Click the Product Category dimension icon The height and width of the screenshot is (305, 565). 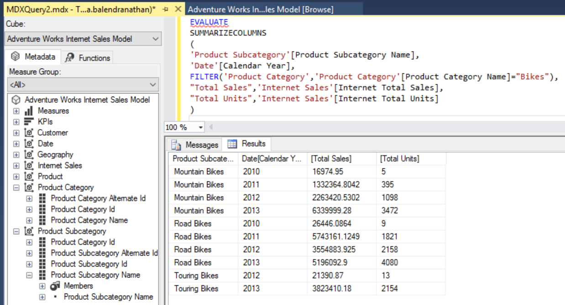(29, 187)
